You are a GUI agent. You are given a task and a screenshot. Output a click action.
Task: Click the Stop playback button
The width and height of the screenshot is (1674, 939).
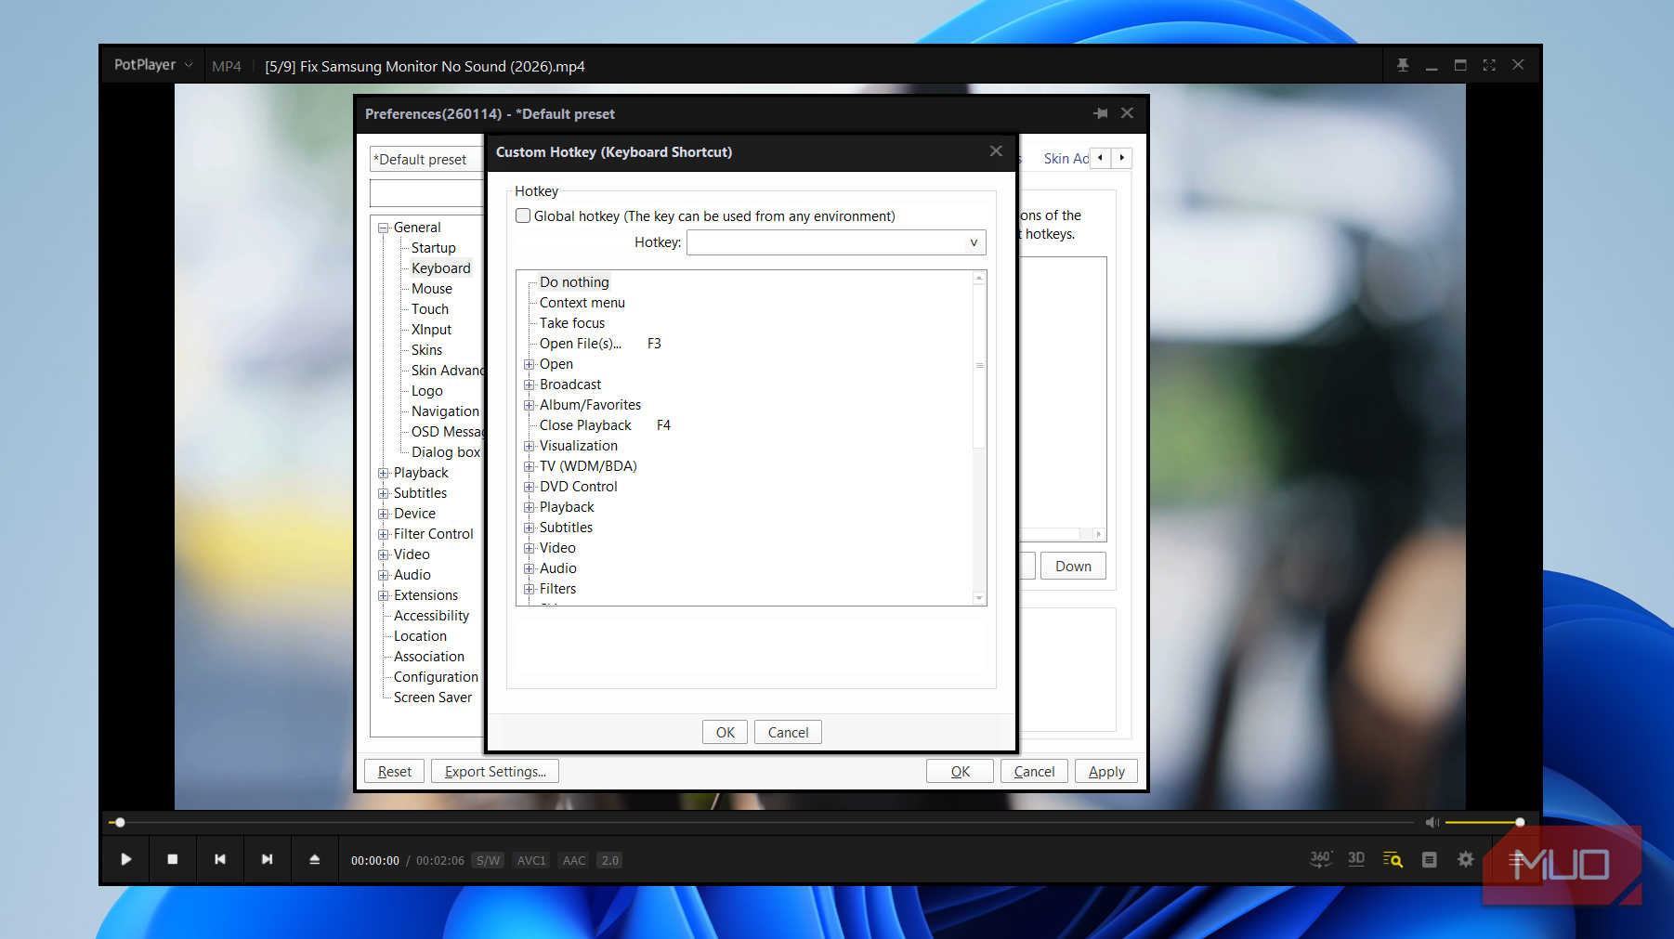click(172, 859)
